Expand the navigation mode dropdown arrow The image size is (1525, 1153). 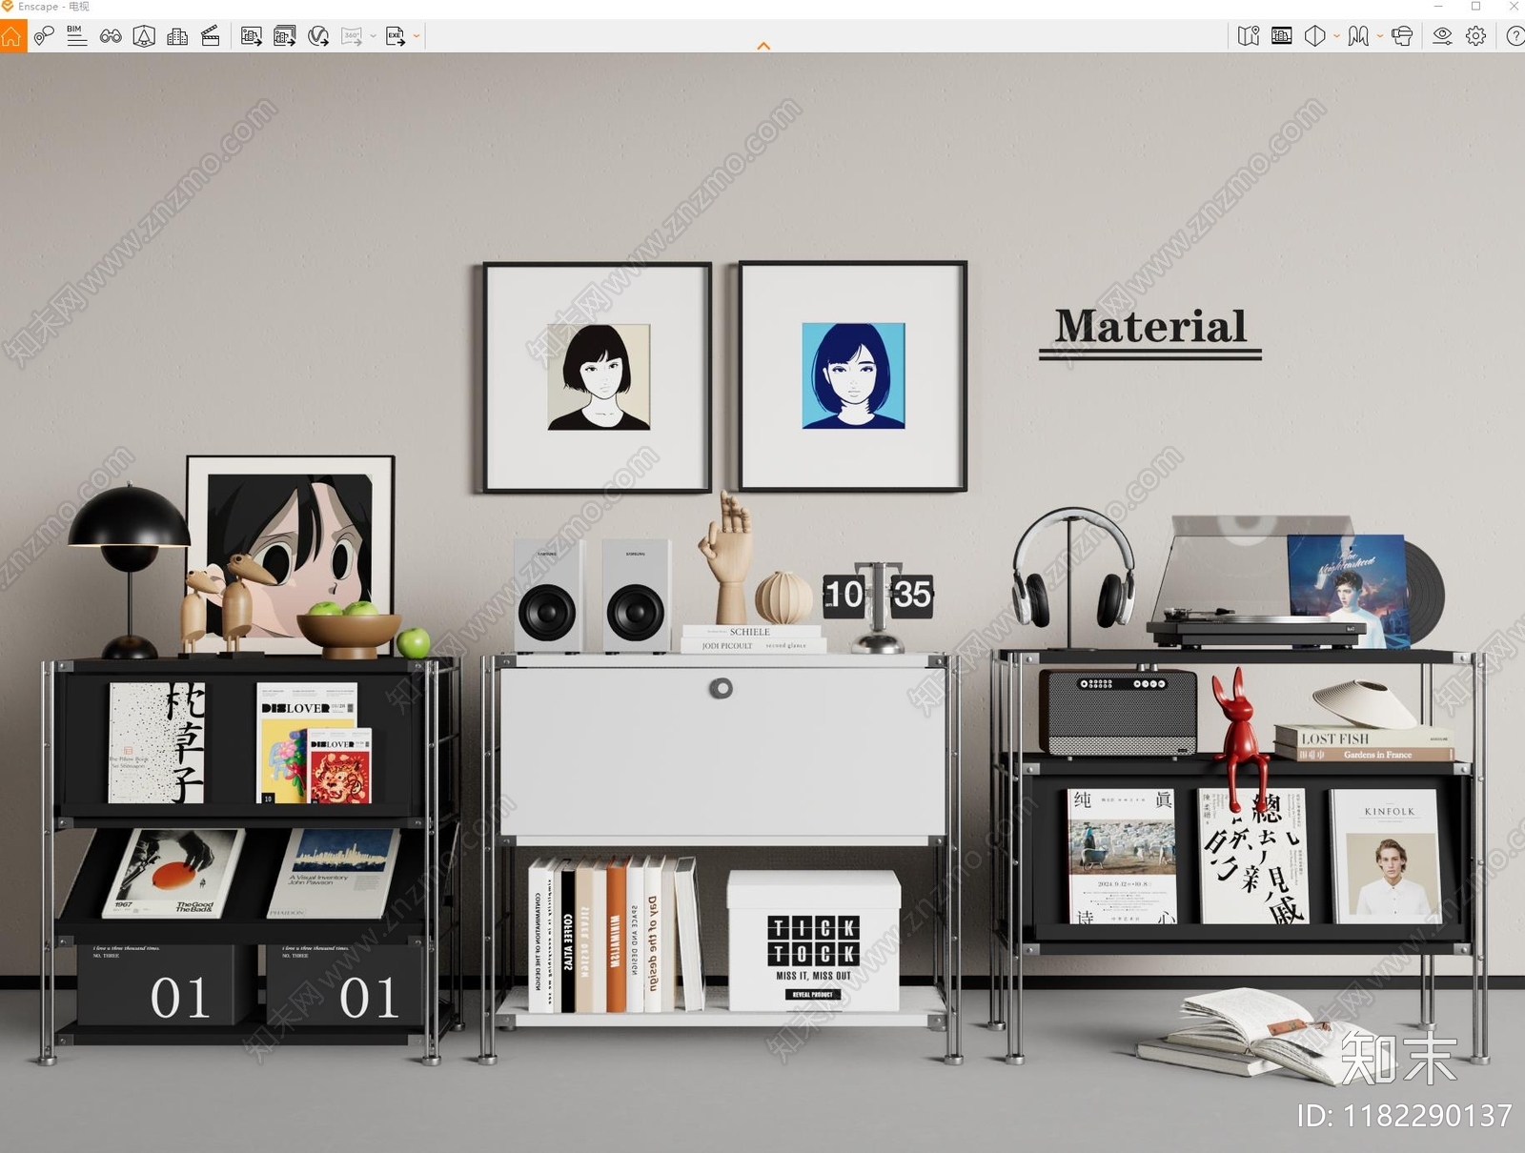[1380, 36]
